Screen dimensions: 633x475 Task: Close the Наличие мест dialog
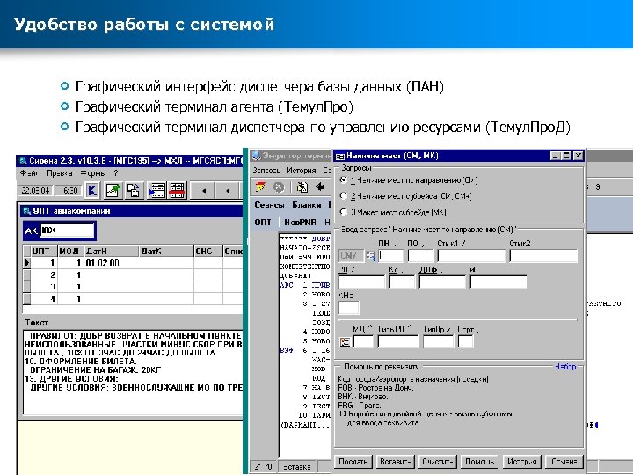pos(578,156)
